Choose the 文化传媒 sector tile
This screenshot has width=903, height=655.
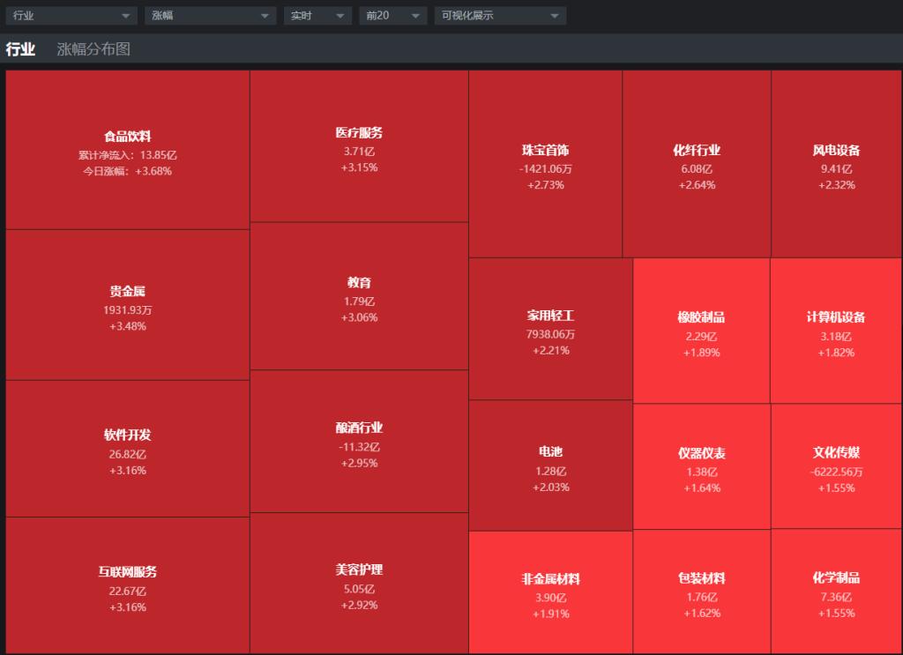pyautogui.click(x=836, y=467)
